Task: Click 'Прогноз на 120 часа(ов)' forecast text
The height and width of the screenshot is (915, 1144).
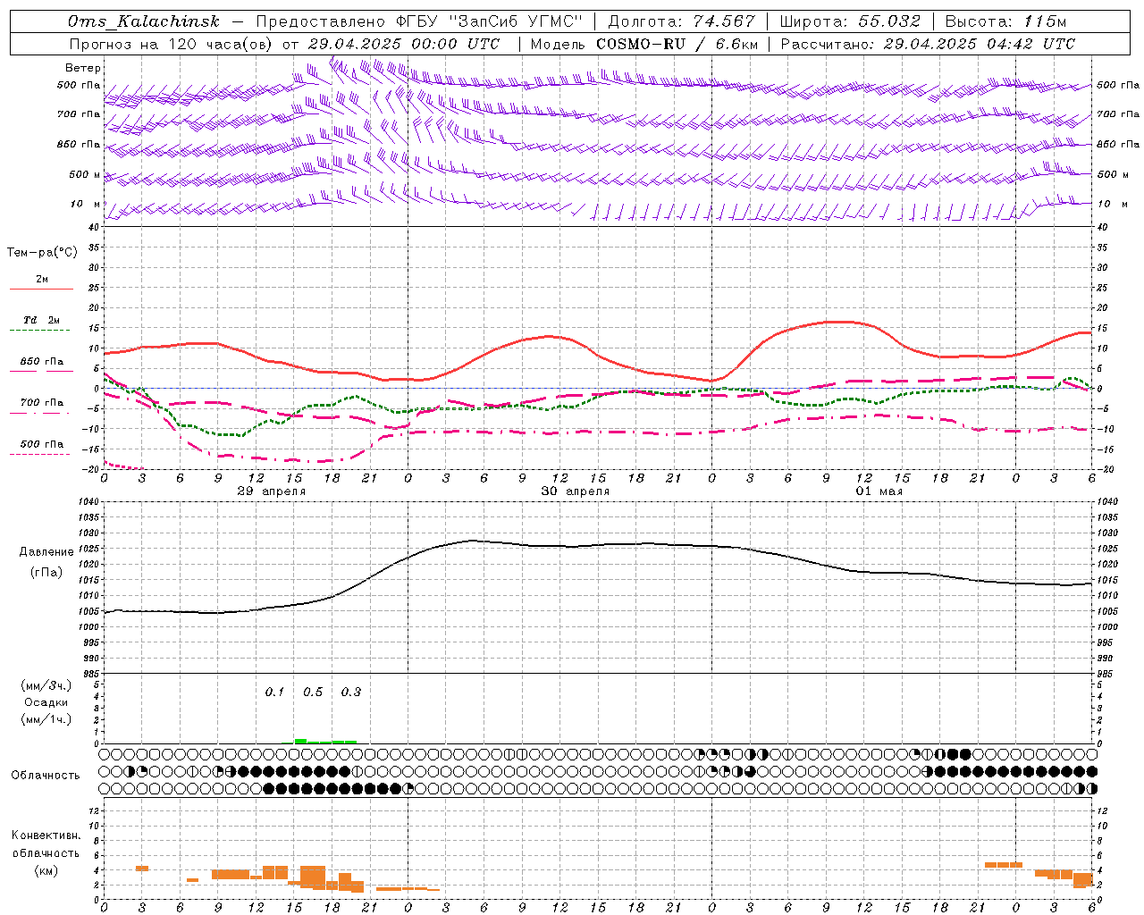Action: 172,44
